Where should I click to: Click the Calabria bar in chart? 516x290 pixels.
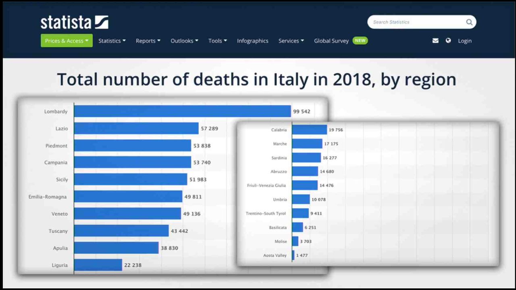point(309,130)
